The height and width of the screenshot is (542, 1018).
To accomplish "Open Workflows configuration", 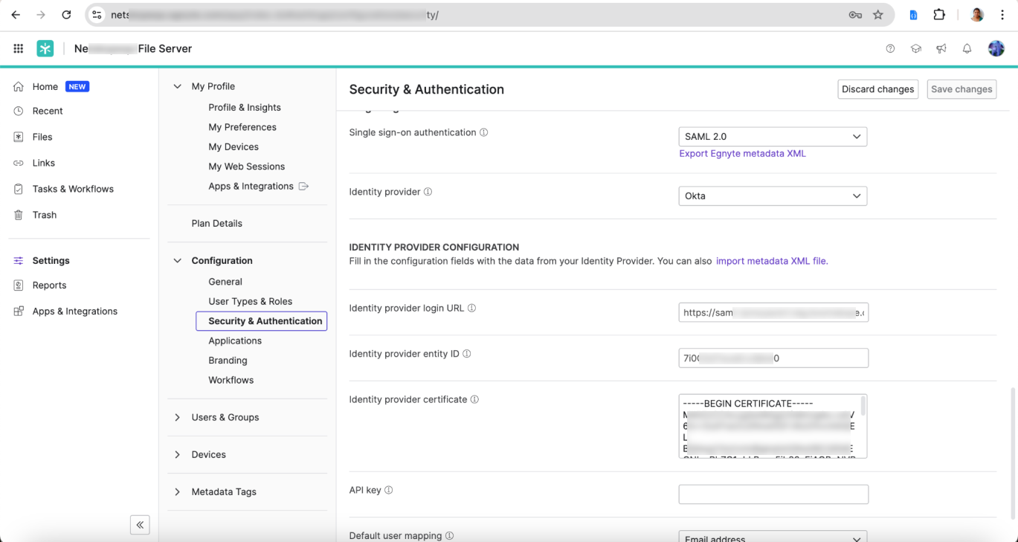I will pyautogui.click(x=231, y=381).
